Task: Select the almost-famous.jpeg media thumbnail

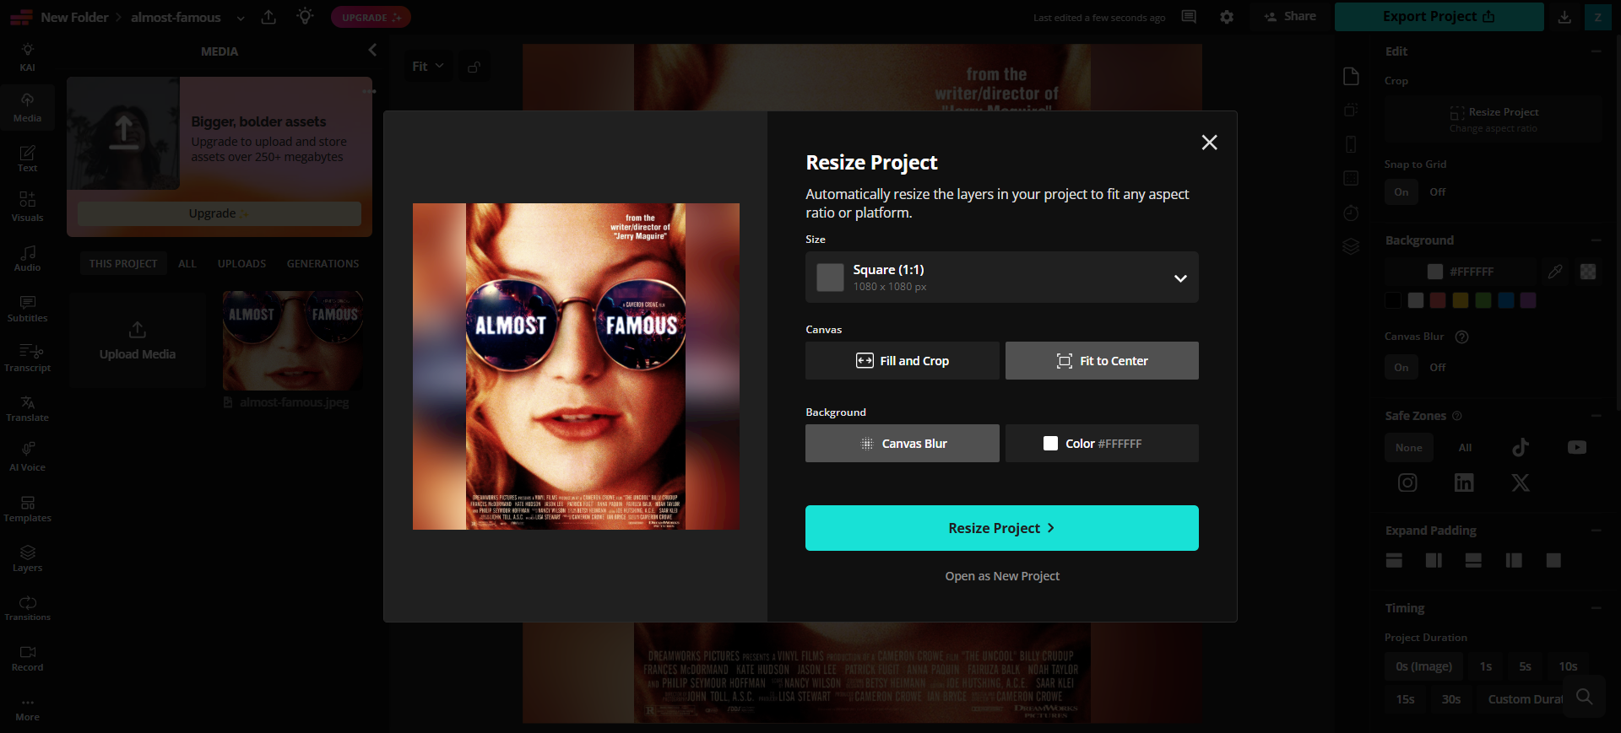Action: tap(293, 340)
